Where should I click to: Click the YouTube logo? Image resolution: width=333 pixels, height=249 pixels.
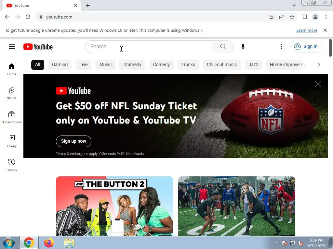38,47
